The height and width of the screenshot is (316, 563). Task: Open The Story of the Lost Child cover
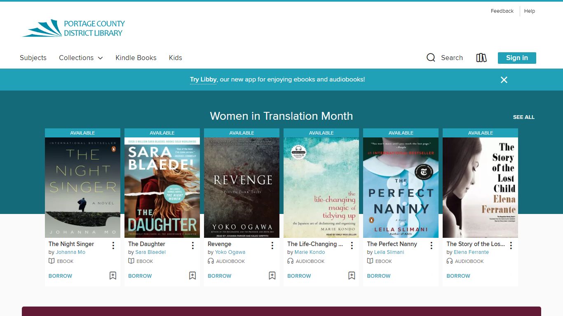click(x=480, y=188)
